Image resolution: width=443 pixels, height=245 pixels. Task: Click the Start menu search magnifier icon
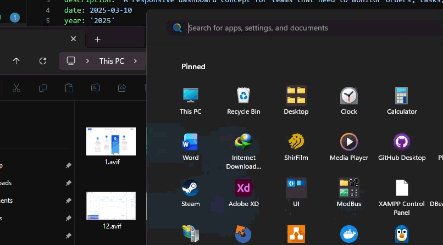177,27
